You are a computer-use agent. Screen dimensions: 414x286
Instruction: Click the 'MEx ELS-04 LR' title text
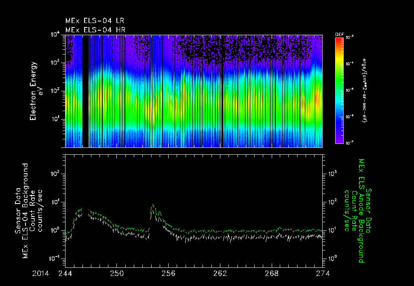click(x=95, y=21)
